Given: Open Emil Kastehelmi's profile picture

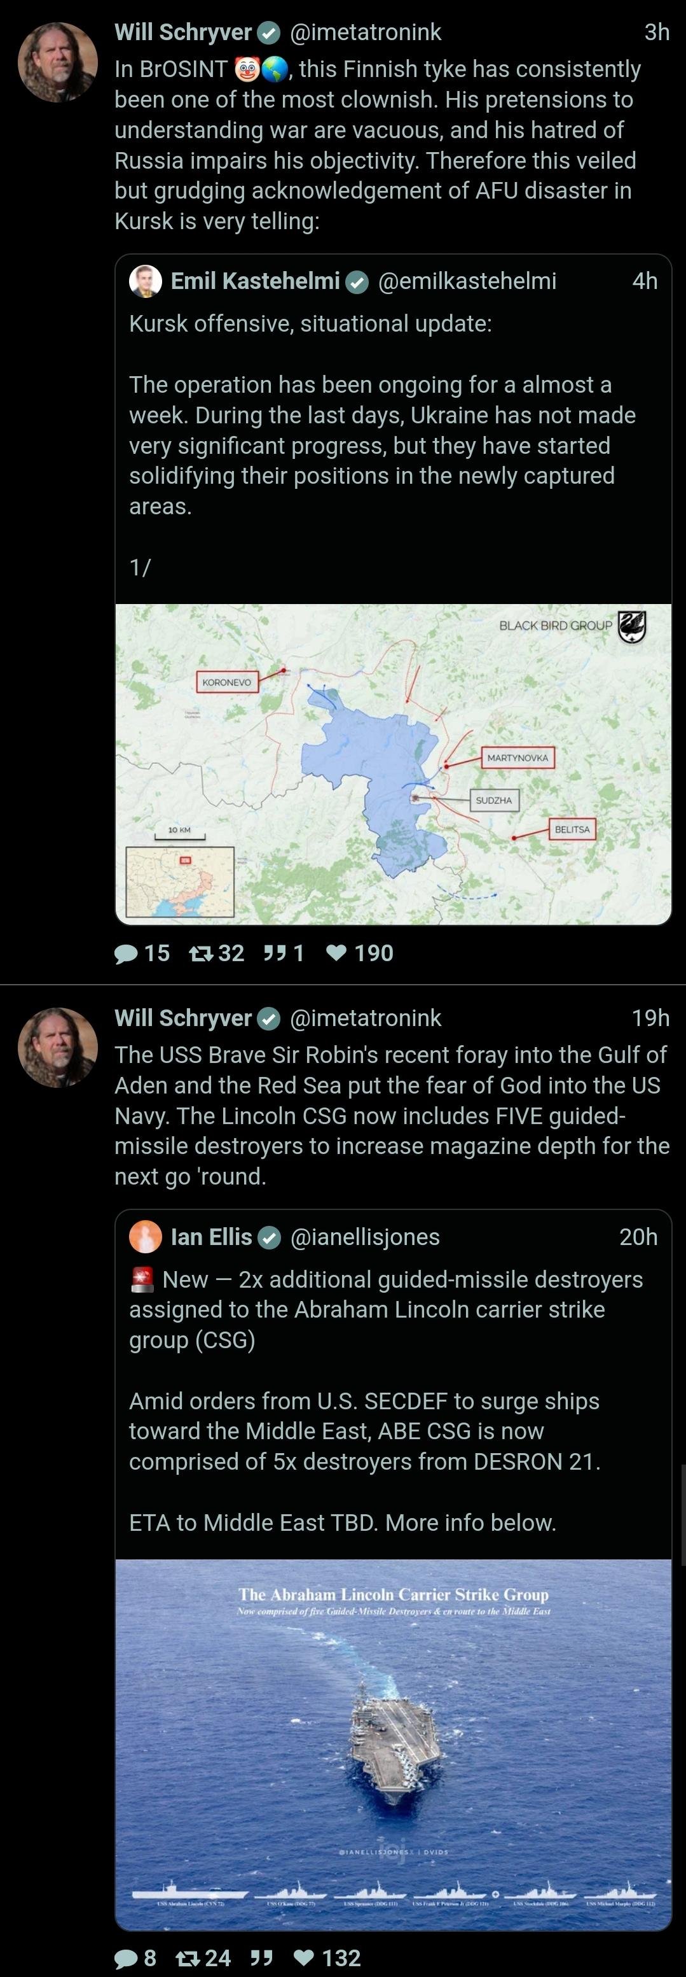Looking at the screenshot, I should (146, 281).
